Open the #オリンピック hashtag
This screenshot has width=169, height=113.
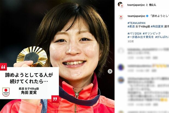point(152,33)
